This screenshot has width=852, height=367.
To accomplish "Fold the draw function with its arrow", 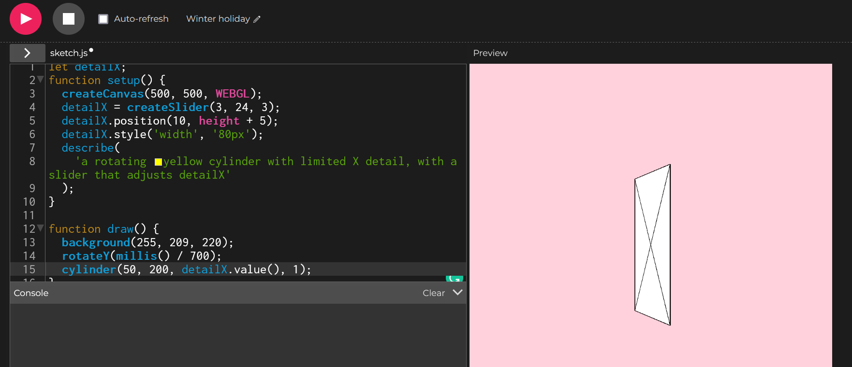I will 41,228.
